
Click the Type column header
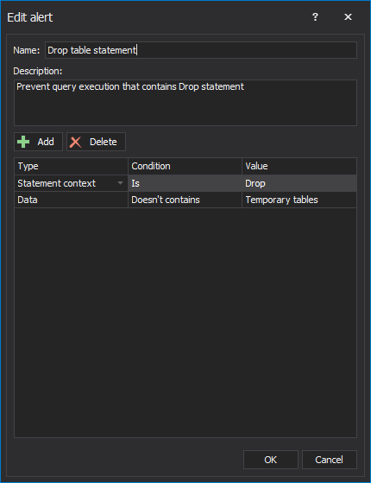click(71, 167)
